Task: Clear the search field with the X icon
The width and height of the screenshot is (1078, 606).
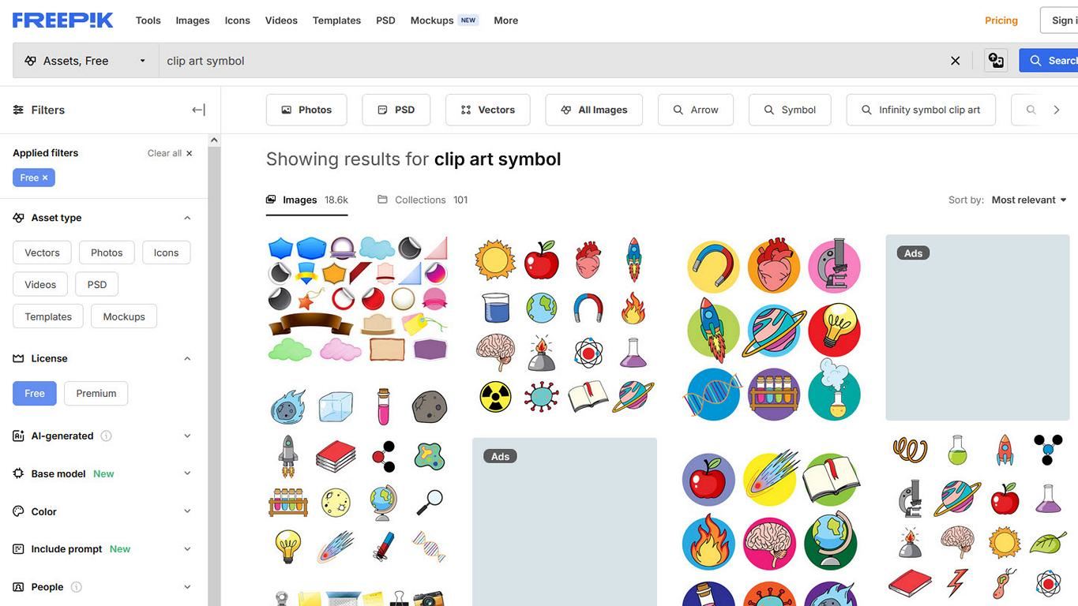Action: [955, 61]
